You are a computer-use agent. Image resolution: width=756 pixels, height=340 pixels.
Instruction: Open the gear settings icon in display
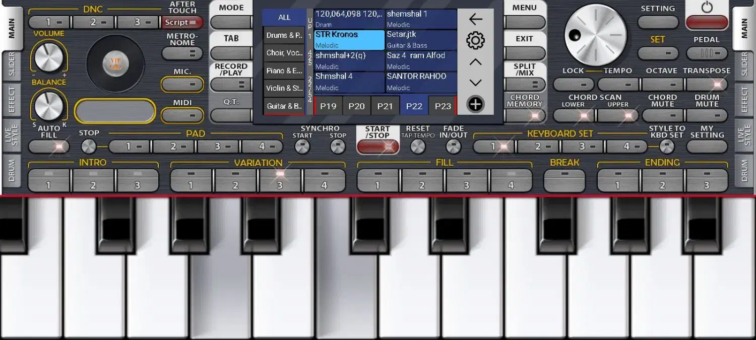(x=475, y=40)
